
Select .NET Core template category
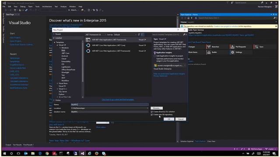coord(65,53)
